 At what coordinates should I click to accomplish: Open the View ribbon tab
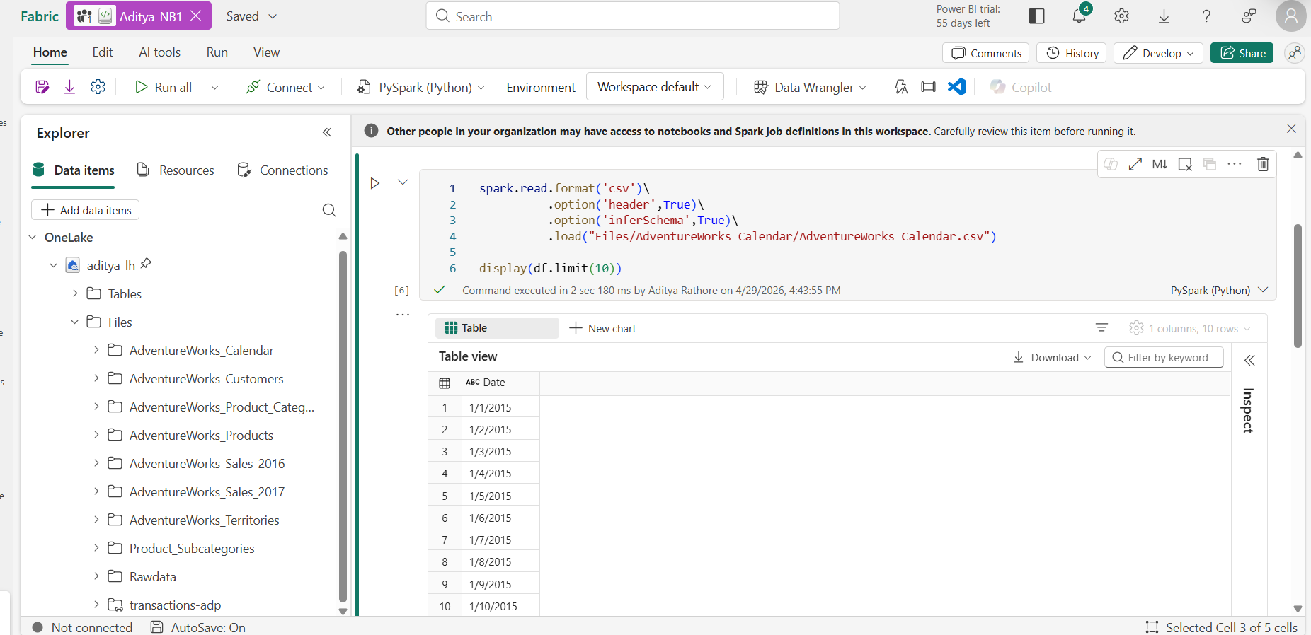click(267, 52)
